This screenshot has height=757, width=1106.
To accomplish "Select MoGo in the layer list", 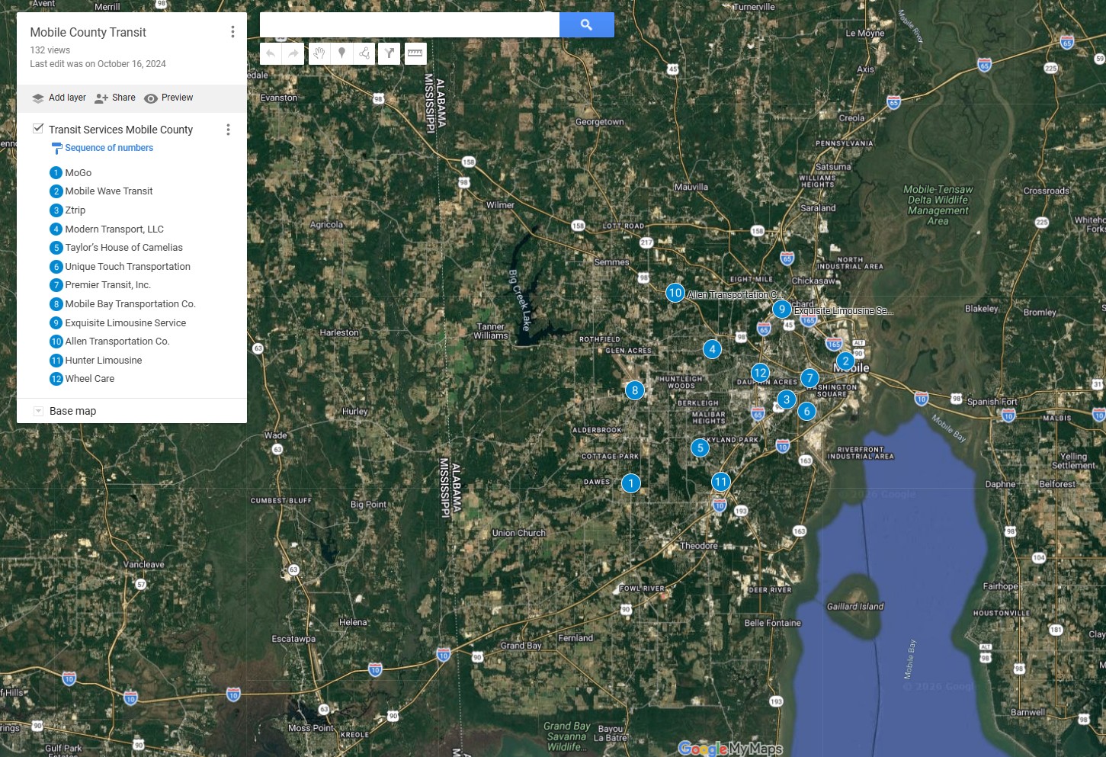I will 79,173.
